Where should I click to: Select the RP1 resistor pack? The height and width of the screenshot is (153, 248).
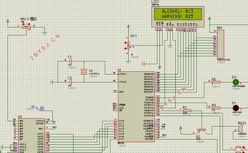pos(220,44)
